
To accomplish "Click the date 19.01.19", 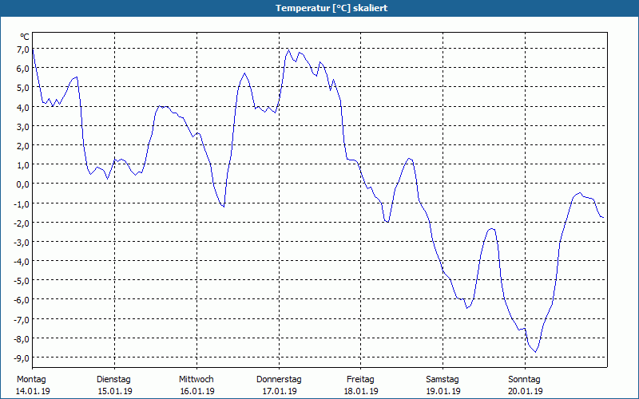I will pos(443,391).
